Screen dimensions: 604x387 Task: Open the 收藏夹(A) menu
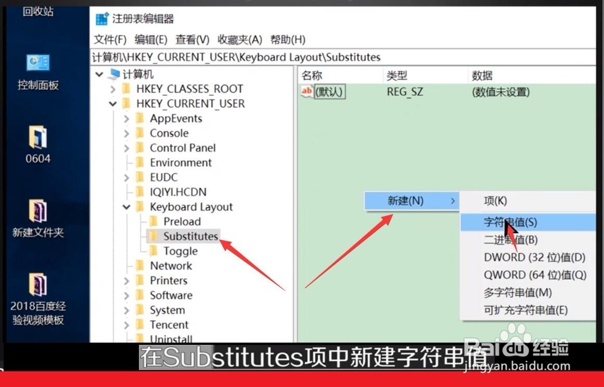pos(240,40)
